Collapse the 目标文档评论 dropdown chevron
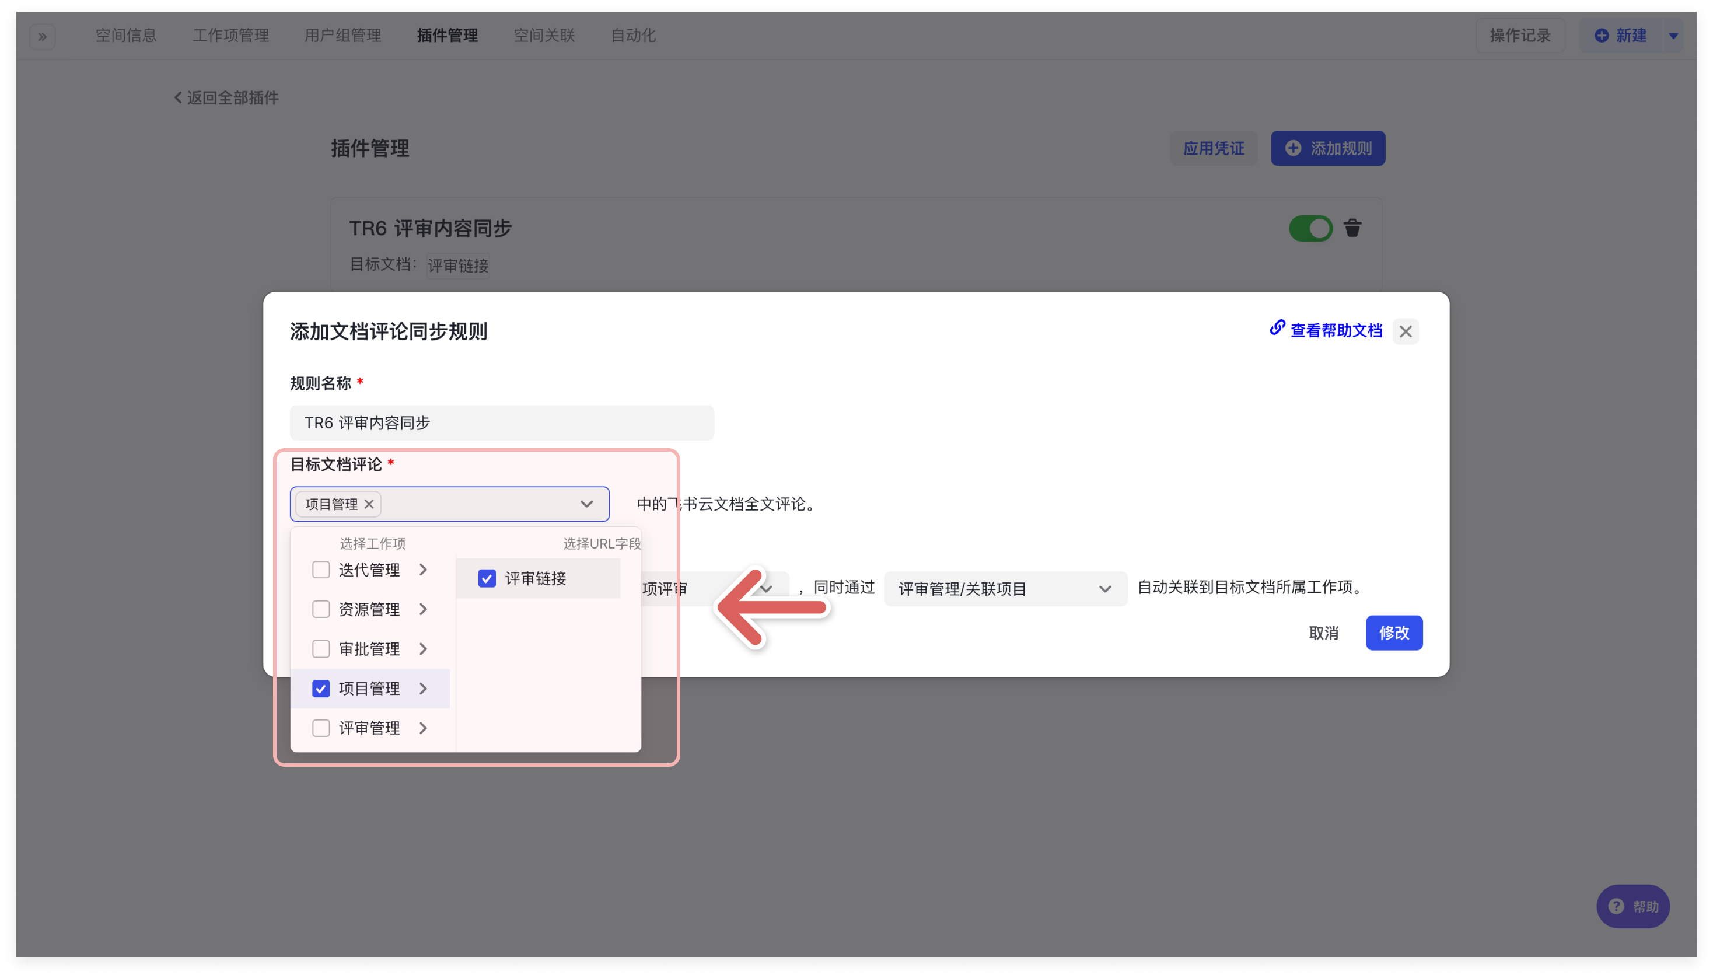This screenshot has height=978, width=1713. (x=586, y=504)
